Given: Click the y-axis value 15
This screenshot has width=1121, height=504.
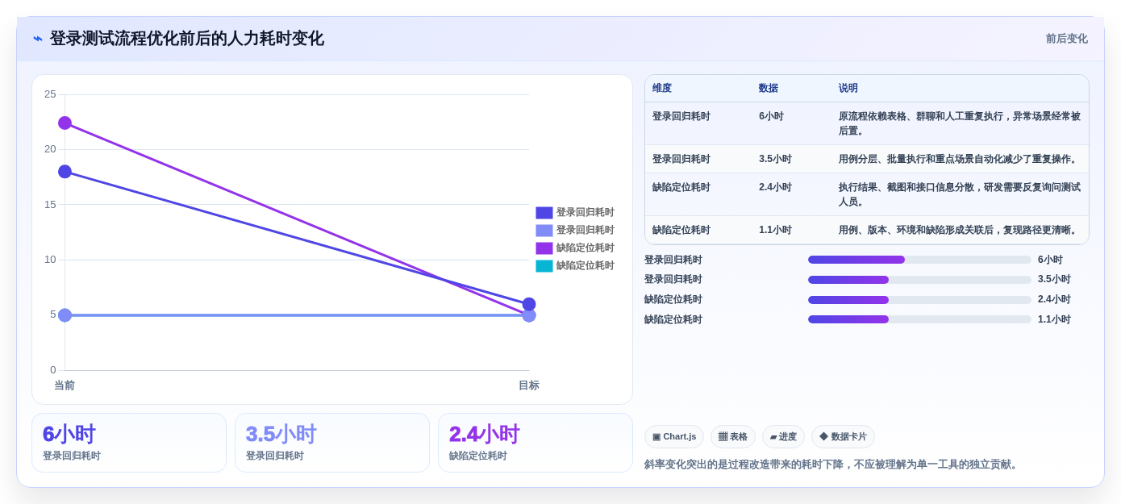Looking at the screenshot, I should [x=50, y=205].
